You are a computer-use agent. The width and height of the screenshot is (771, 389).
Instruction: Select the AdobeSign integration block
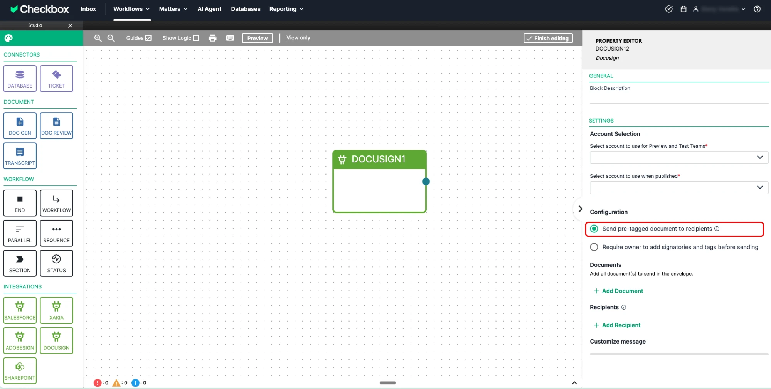[20, 340]
